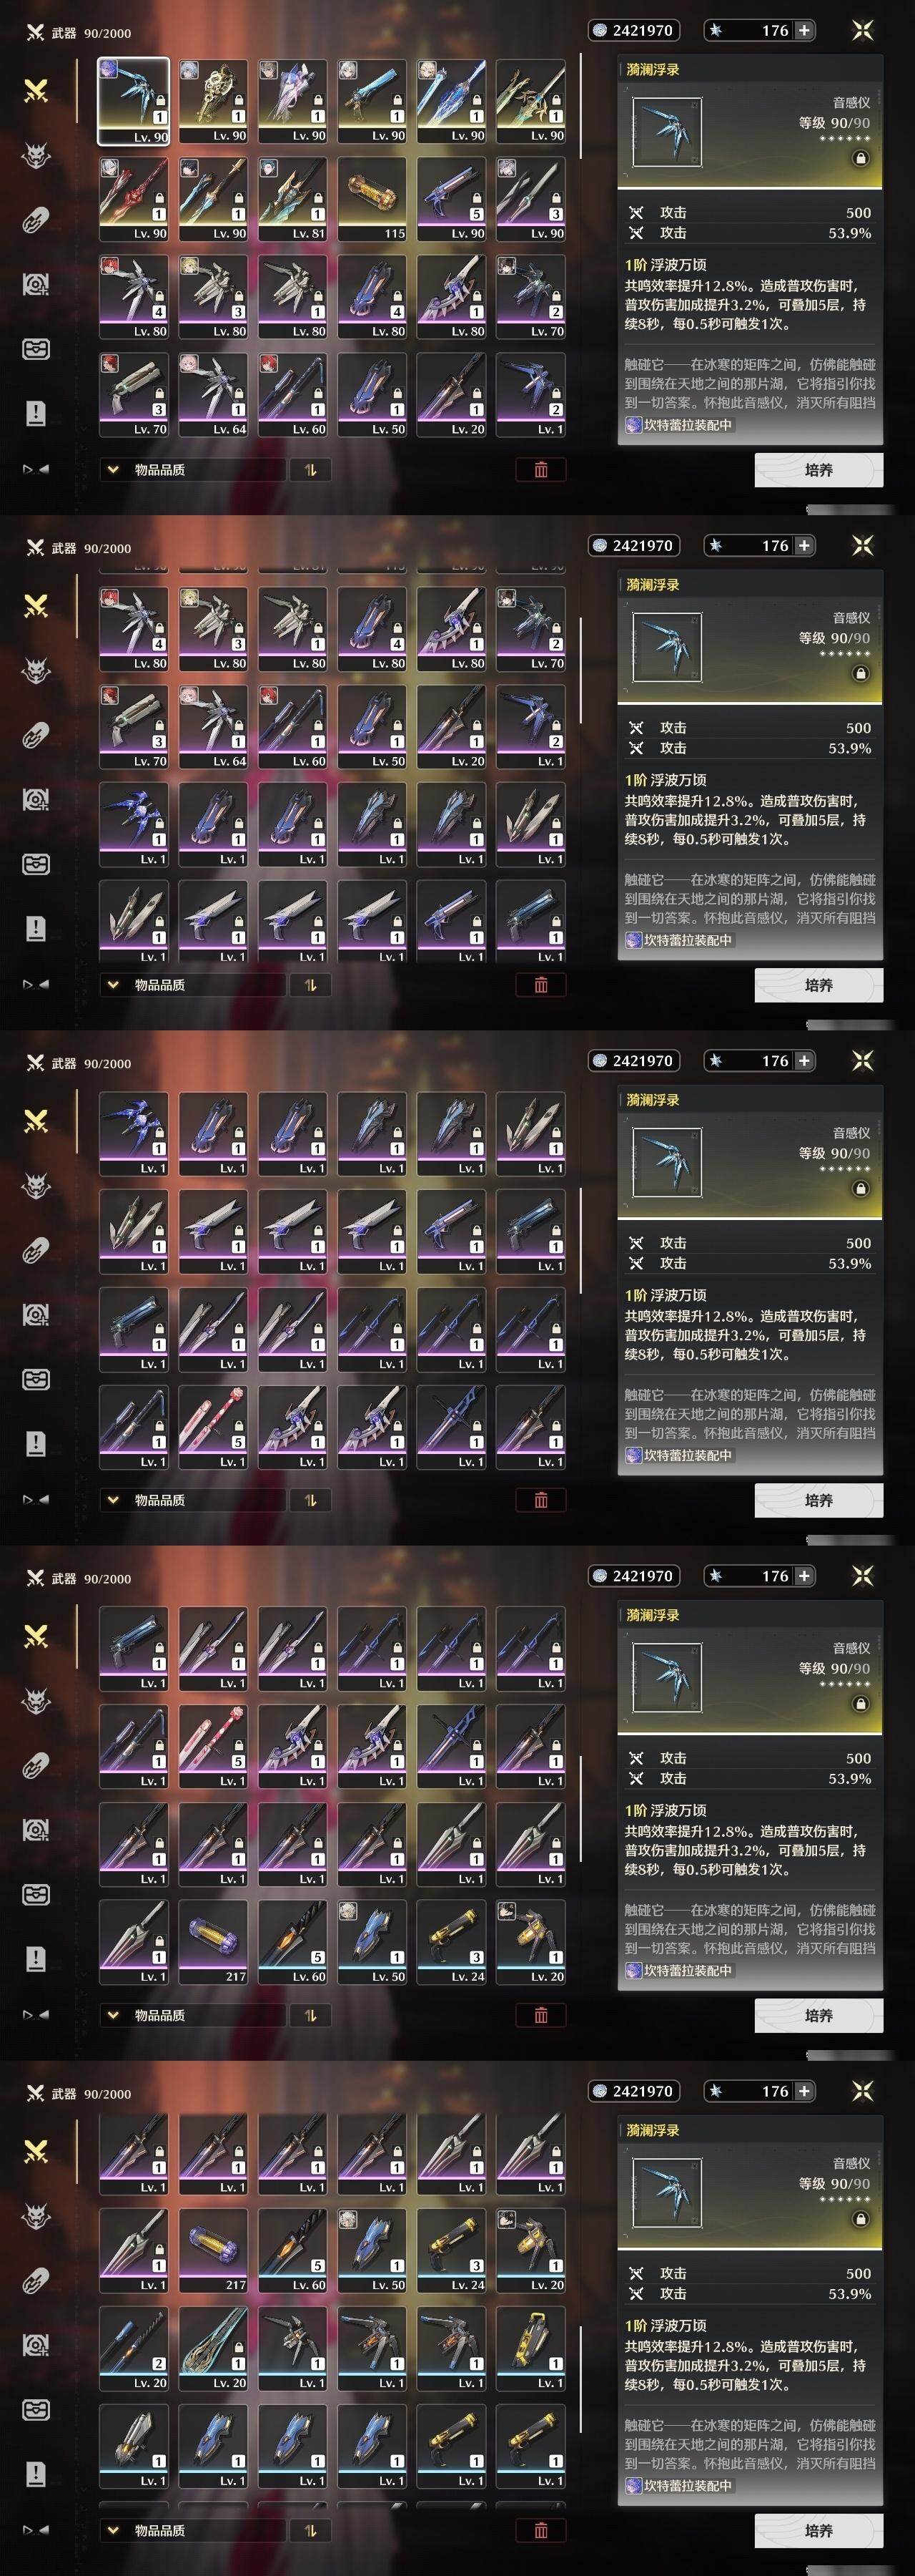Expand the 物品品质 sort dropdown in top screen
This screenshot has height=2576, width=915.
point(192,470)
